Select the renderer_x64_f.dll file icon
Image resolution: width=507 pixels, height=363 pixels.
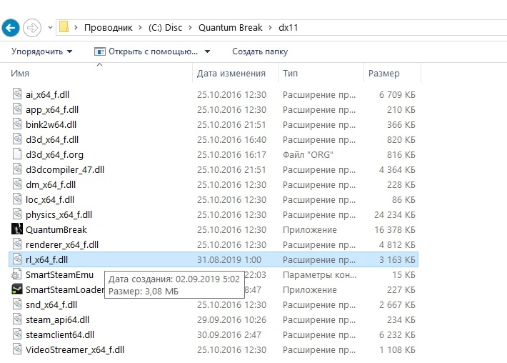coord(17,244)
